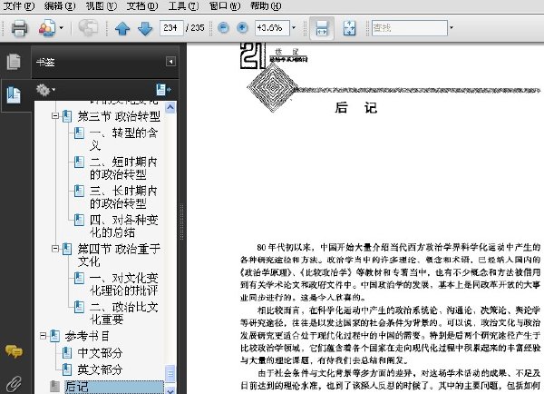The width and height of the screenshot is (544, 394).
Task: Select bookmark 第三节 政治转型
Action: pyautogui.click(x=119, y=116)
